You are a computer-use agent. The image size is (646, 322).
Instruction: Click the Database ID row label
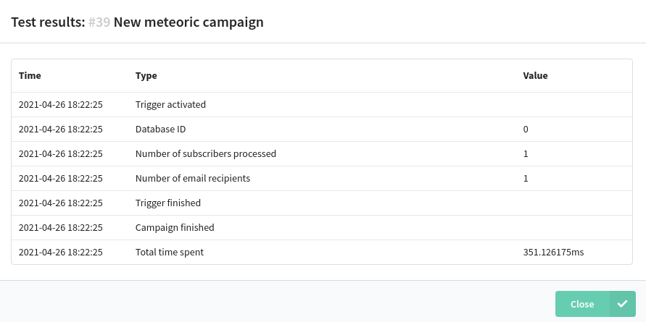tap(161, 129)
